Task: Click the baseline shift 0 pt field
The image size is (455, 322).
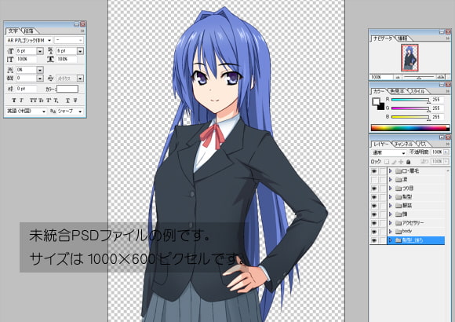Action: pos(26,89)
